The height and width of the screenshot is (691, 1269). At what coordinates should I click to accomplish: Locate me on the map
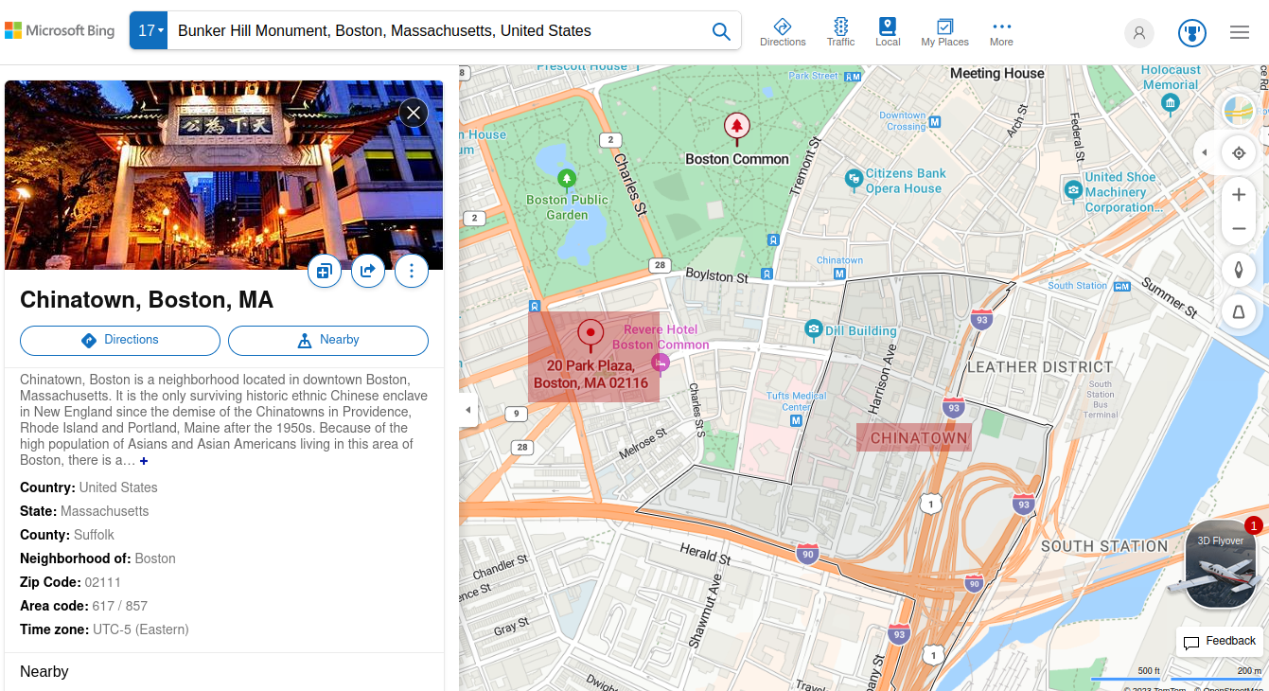[x=1239, y=152]
